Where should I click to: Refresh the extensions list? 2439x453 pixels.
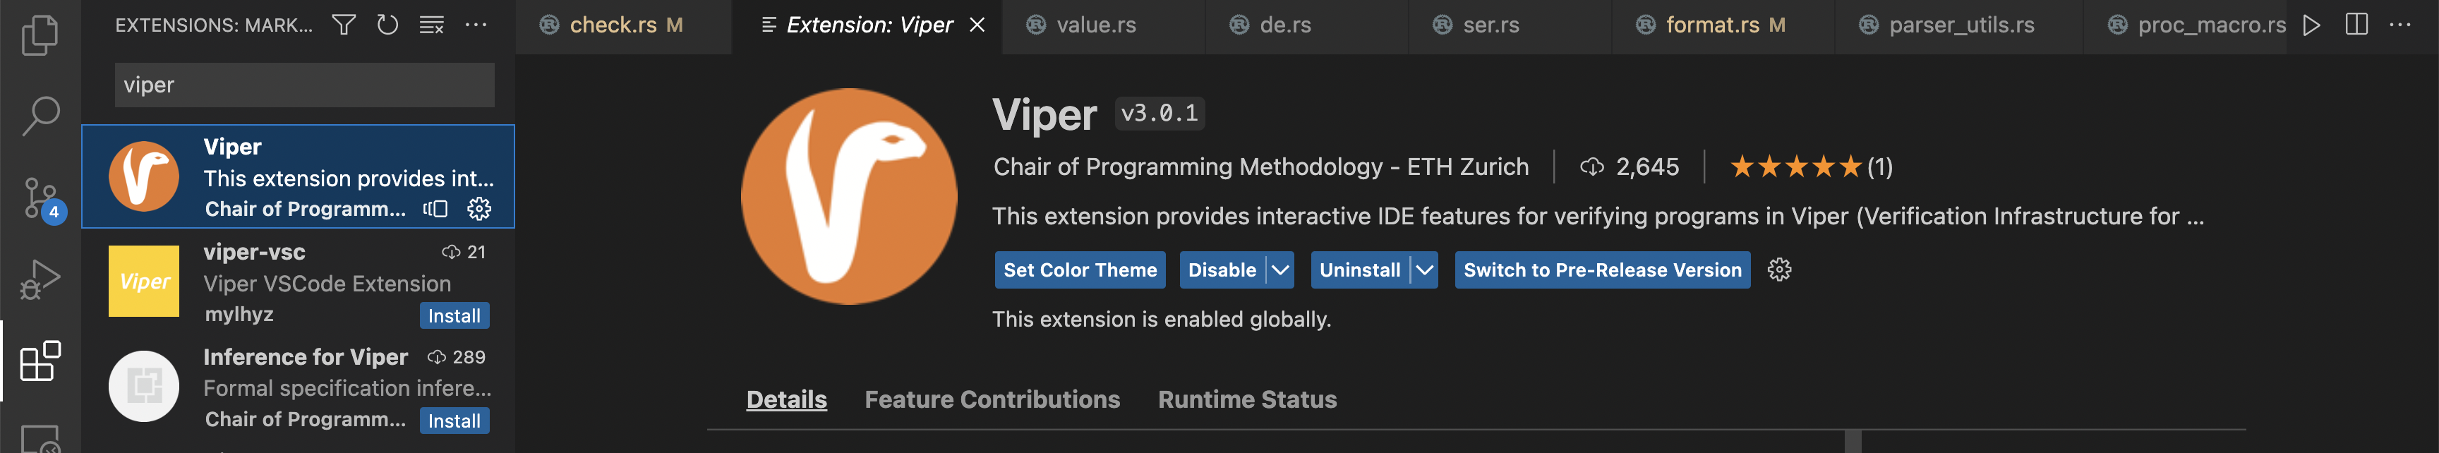(387, 25)
